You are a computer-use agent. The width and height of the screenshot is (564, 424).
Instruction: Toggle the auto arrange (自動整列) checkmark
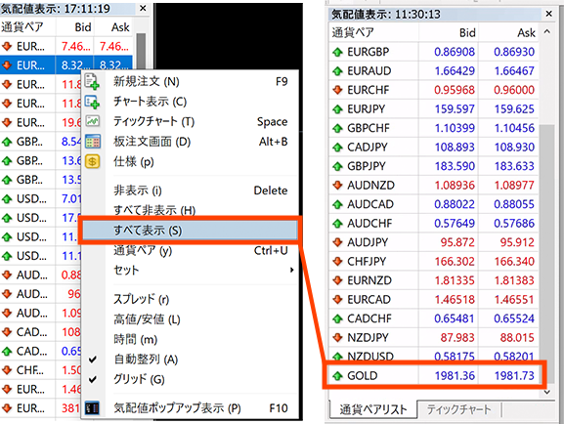[x=93, y=360]
